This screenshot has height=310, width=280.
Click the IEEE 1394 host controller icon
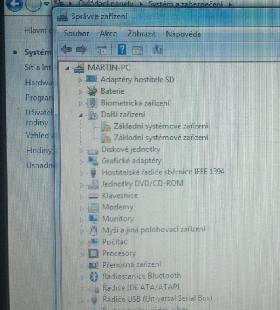93,172
